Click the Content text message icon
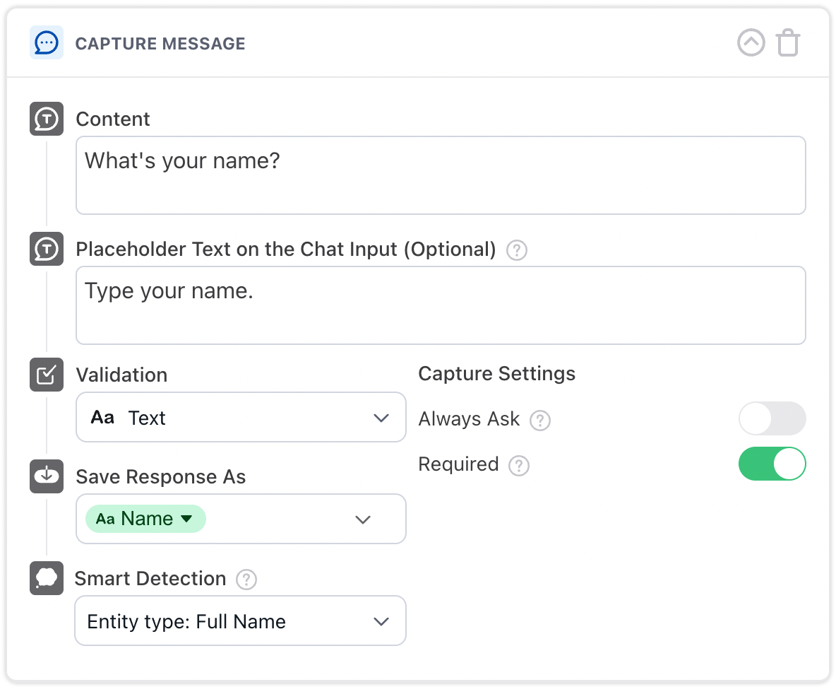The image size is (836, 687). [47, 119]
